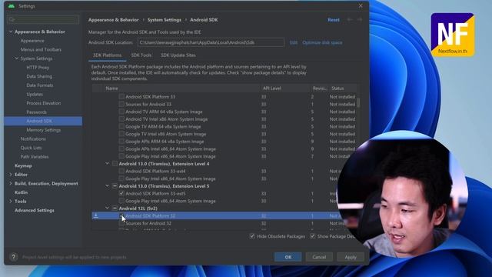This screenshot has height=277, width=492.
Task: Open Memory Settings page
Action: coord(44,130)
